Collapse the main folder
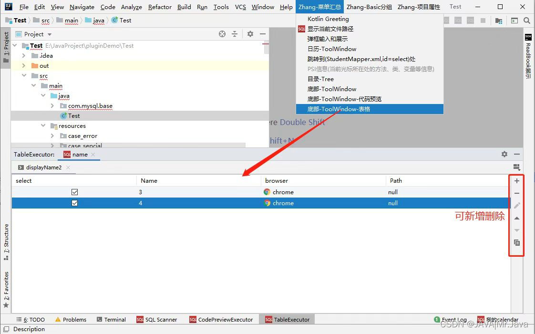This screenshot has height=334, width=535. coord(33,85)
